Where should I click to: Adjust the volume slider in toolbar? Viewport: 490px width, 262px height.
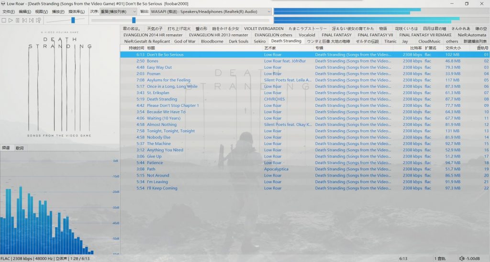click(x=73, y=20)
